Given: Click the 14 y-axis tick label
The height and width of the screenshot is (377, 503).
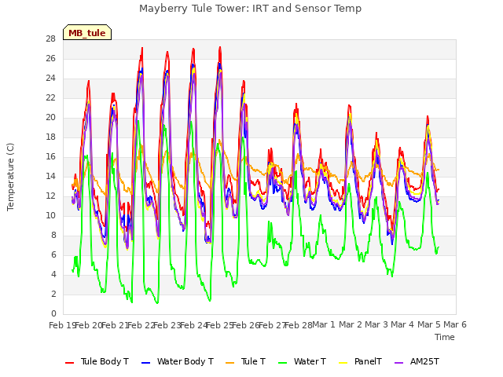Looking at the screenshot, I should [50, 176].
